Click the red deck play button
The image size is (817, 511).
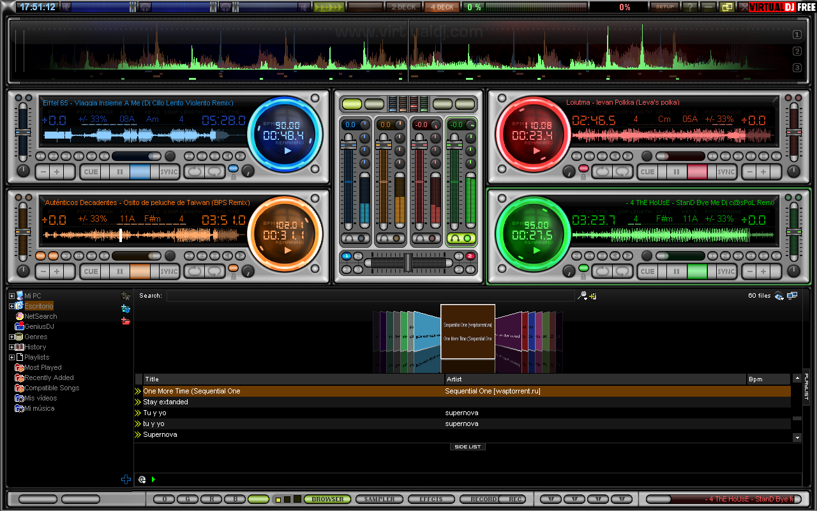pos(698,172)
